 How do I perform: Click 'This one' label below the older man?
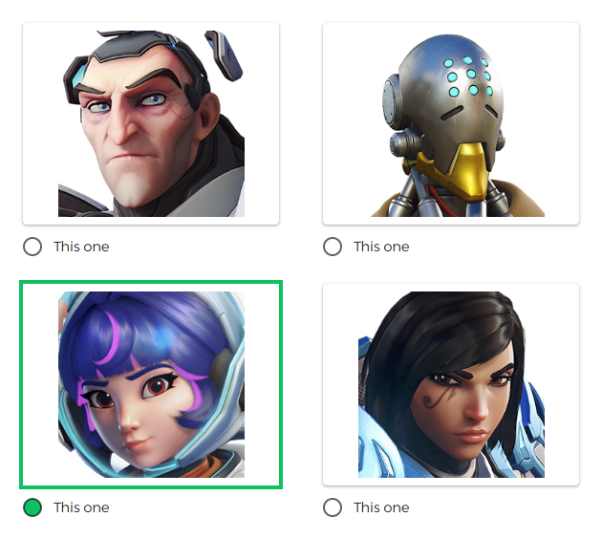tap(81, 247)
